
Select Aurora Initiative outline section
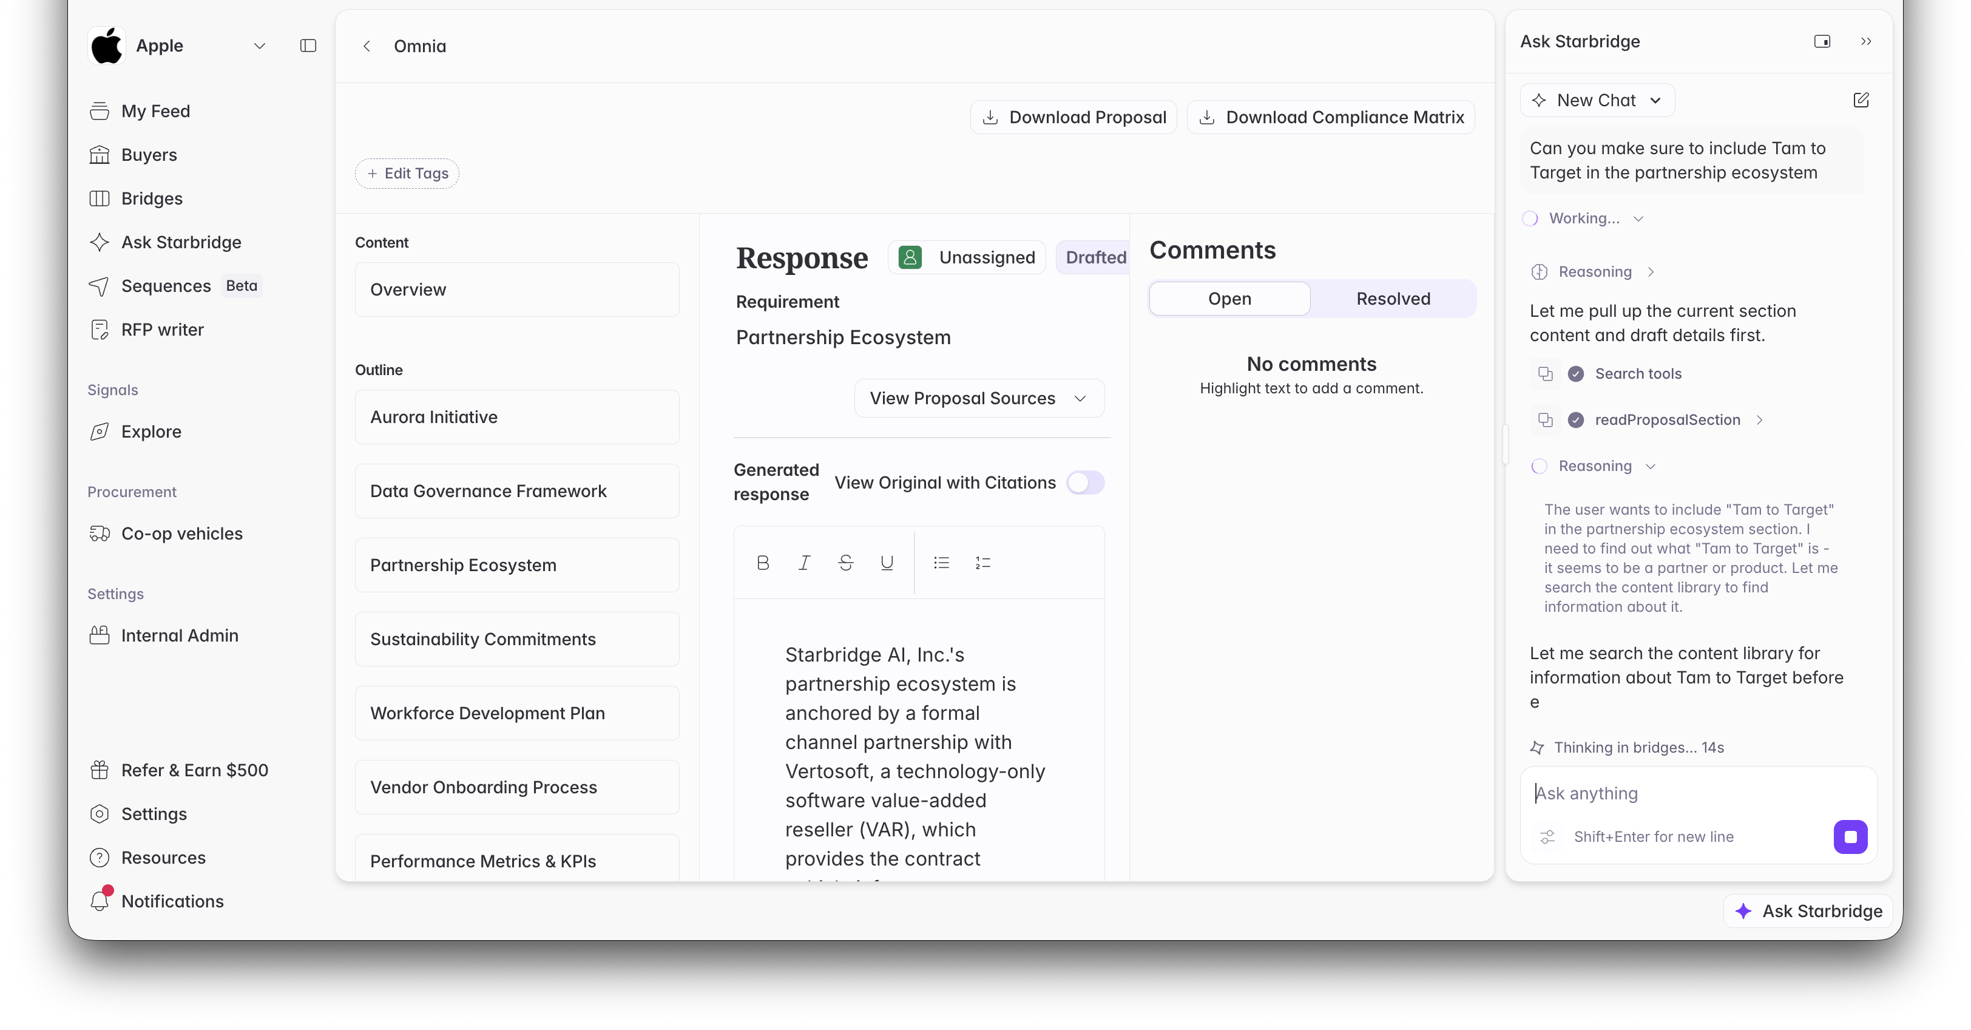tap(516, 417)
